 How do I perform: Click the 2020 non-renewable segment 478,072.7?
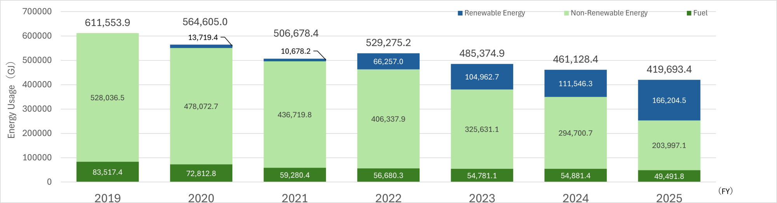pos(201,106)
